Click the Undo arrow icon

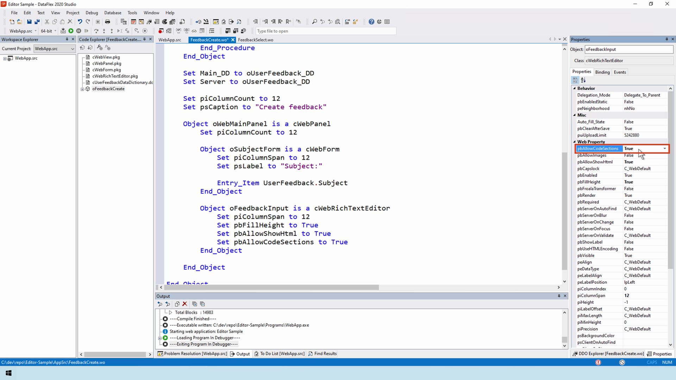pyautogui.click(x=80, y=22)
